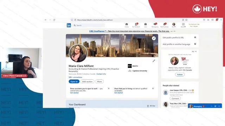Click help icon beside Edit public profile
The width and height of the screenshot is (225, 126).
click(195, 37)
